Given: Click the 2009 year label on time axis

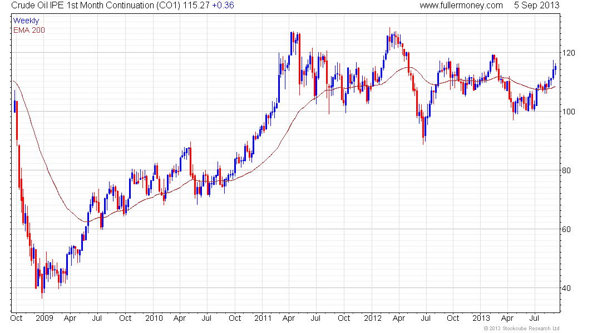Looking at the screenshot, I should 44,318.
